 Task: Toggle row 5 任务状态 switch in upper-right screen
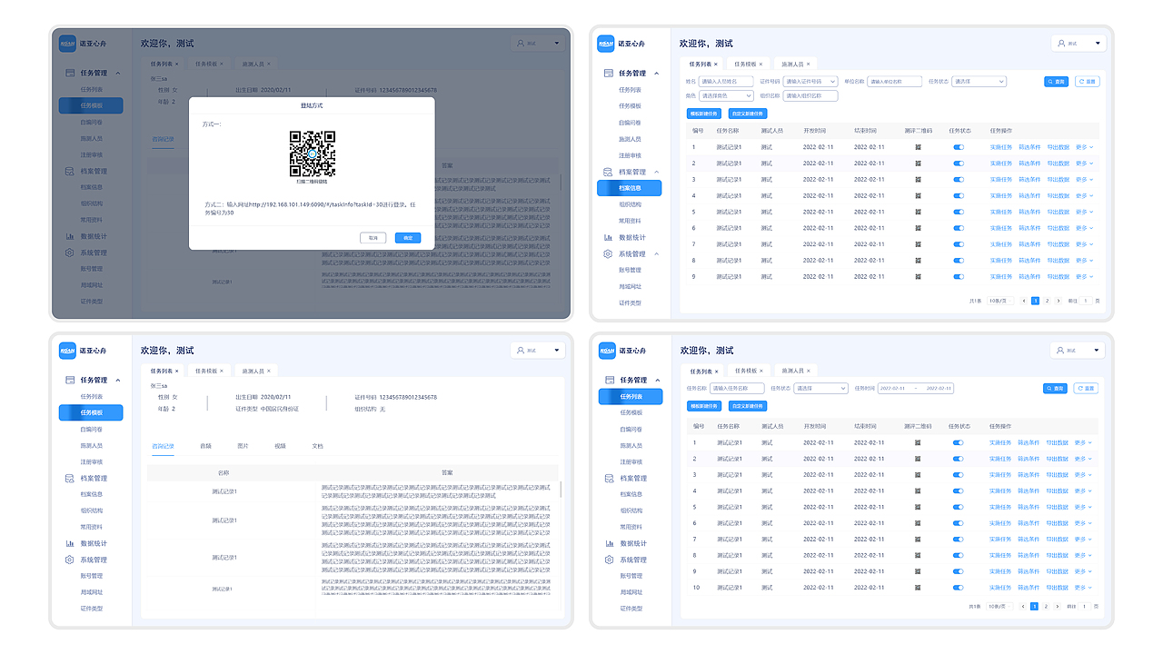[959, 212]
